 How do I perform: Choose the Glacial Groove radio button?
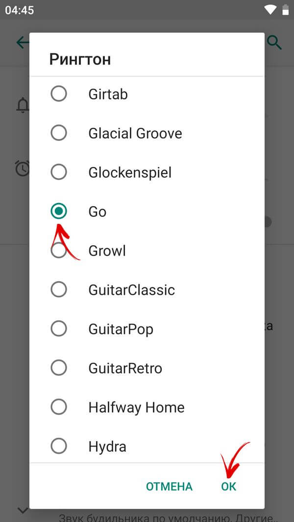click(59, 133)
